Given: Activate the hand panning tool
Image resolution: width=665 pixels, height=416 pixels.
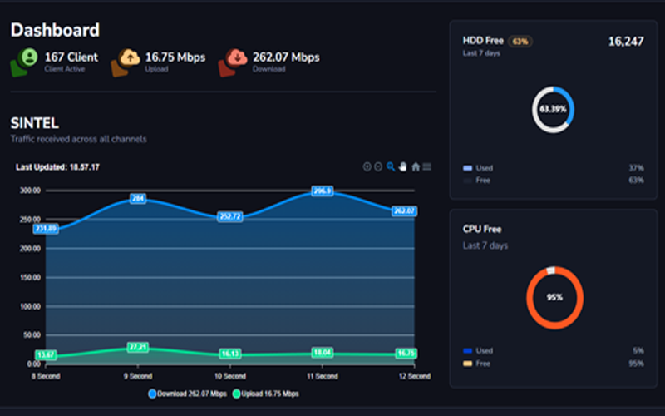Looking at the screenshot, I should pyautogui.click(x=402, y=167).
